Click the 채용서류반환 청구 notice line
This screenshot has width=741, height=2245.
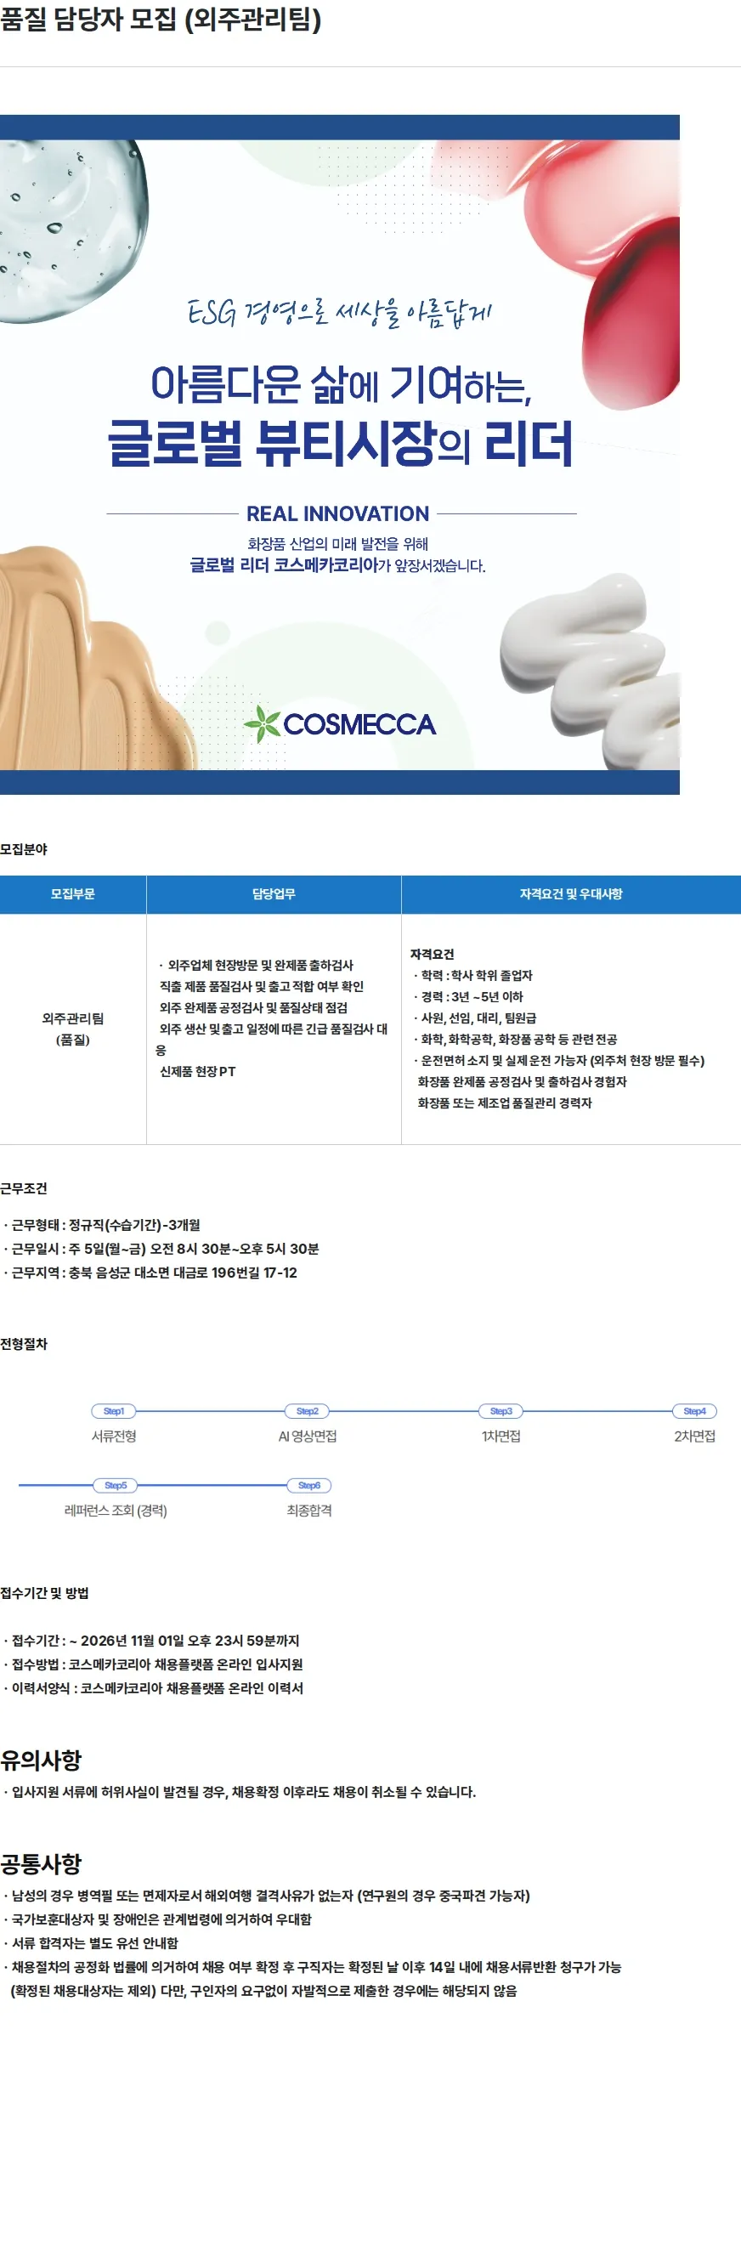point(313,1978)
